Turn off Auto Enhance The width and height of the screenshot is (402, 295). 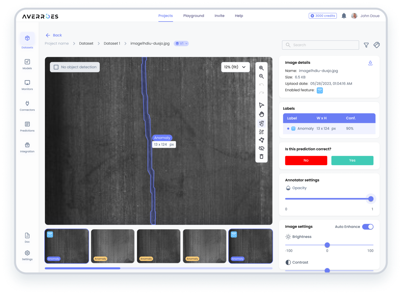pos(368,227)
